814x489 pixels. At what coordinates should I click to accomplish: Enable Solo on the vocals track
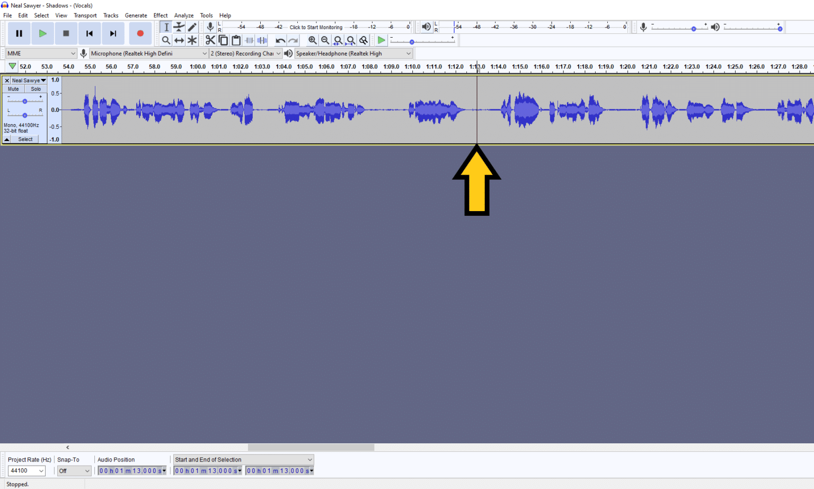35,89
